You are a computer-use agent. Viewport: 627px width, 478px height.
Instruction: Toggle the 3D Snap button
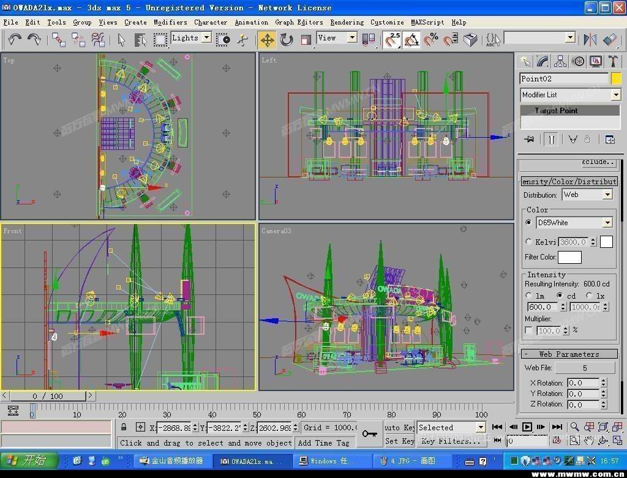[x=392, y=40]
